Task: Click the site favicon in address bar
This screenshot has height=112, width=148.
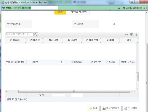Action: pos(4,8)
